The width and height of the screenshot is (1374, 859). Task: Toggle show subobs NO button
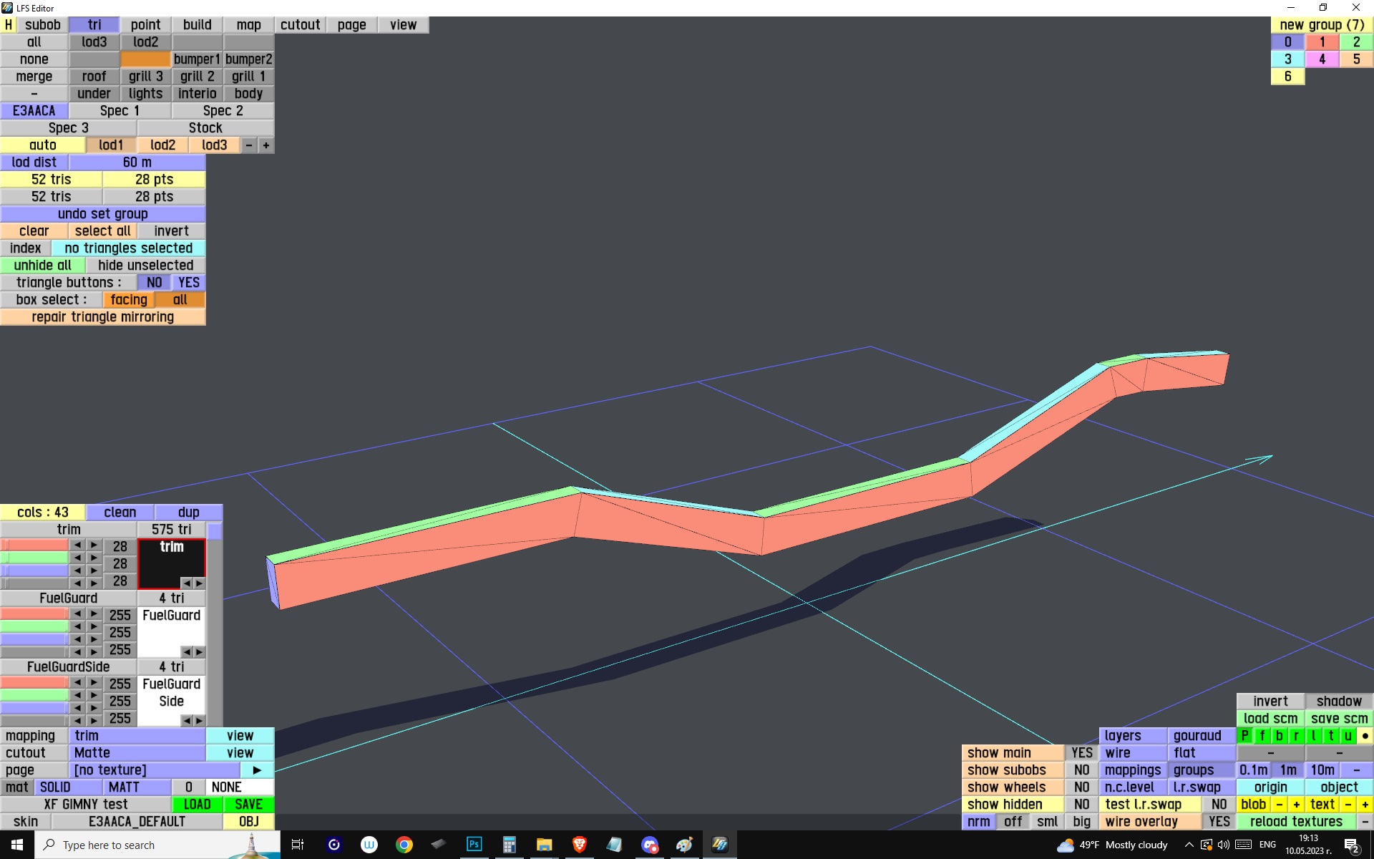[x=1081, y=770]
